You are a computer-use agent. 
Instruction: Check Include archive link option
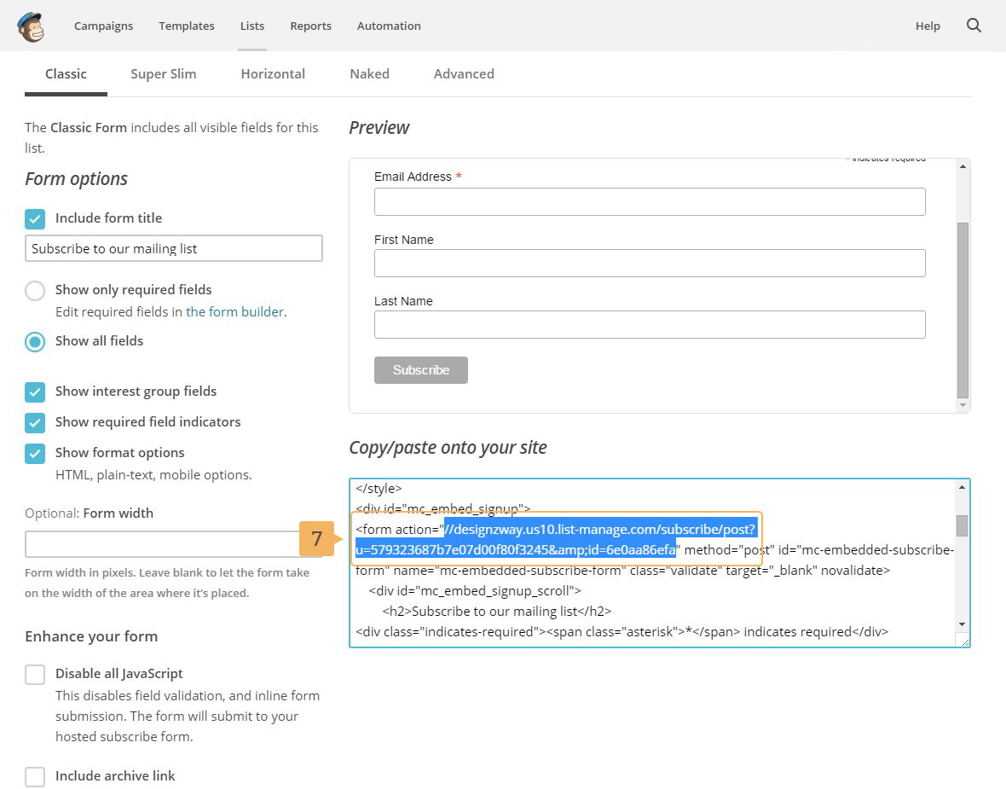tap(35, 776)
